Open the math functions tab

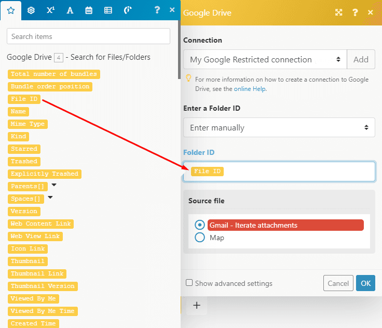[x=50, y=10]
